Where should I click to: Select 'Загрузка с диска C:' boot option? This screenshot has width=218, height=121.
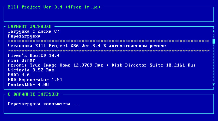[x=34, y=31]
